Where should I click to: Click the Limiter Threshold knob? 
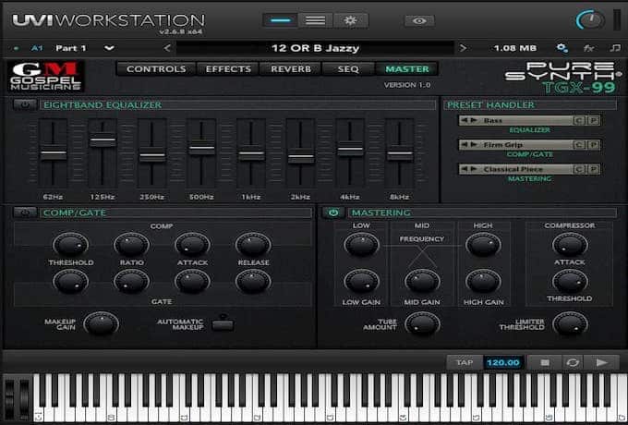pos(570,323)
